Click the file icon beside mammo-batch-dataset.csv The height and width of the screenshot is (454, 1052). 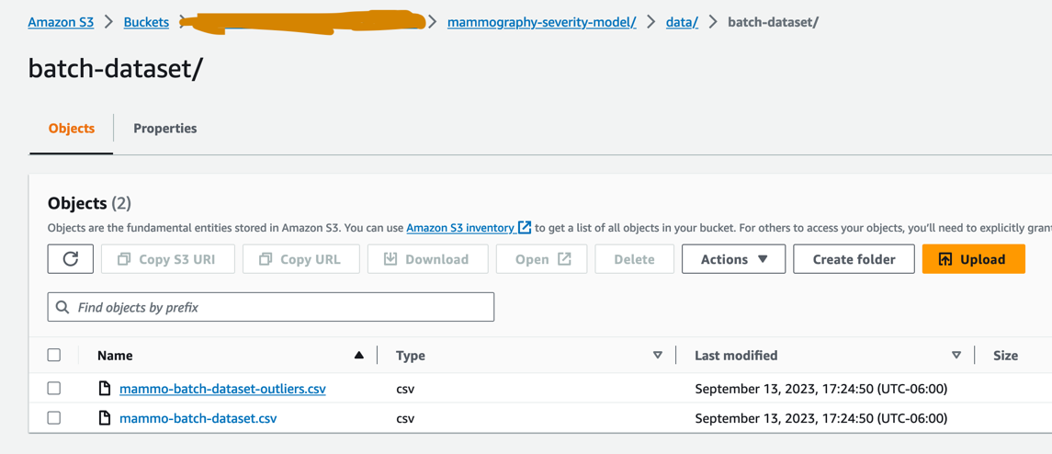pos(105,418)
